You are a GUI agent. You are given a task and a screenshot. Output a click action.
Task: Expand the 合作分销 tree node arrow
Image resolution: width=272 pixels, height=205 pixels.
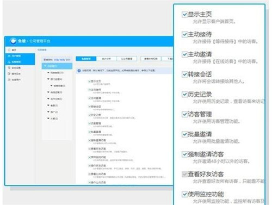pos(48,99)
